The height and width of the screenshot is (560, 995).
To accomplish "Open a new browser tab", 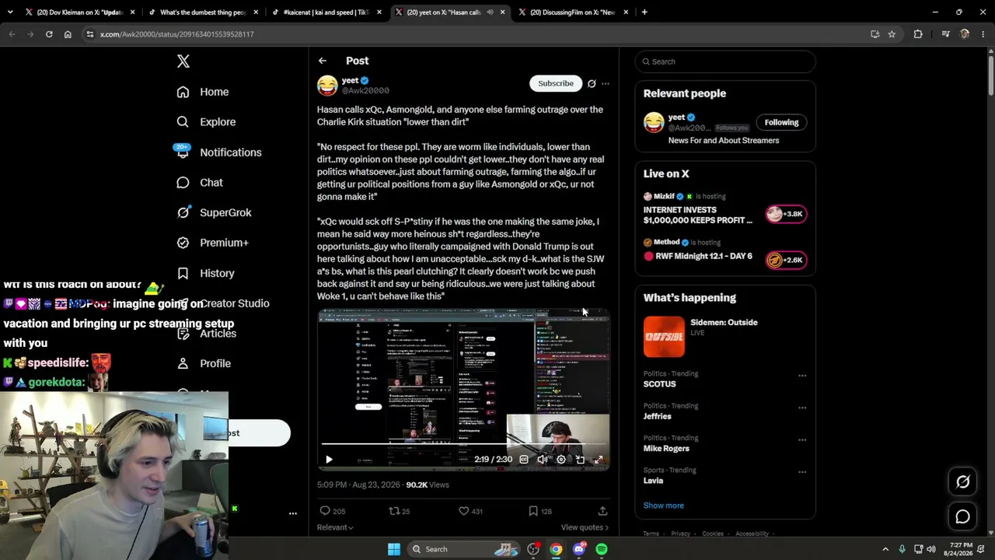I will tap(644, 12).
